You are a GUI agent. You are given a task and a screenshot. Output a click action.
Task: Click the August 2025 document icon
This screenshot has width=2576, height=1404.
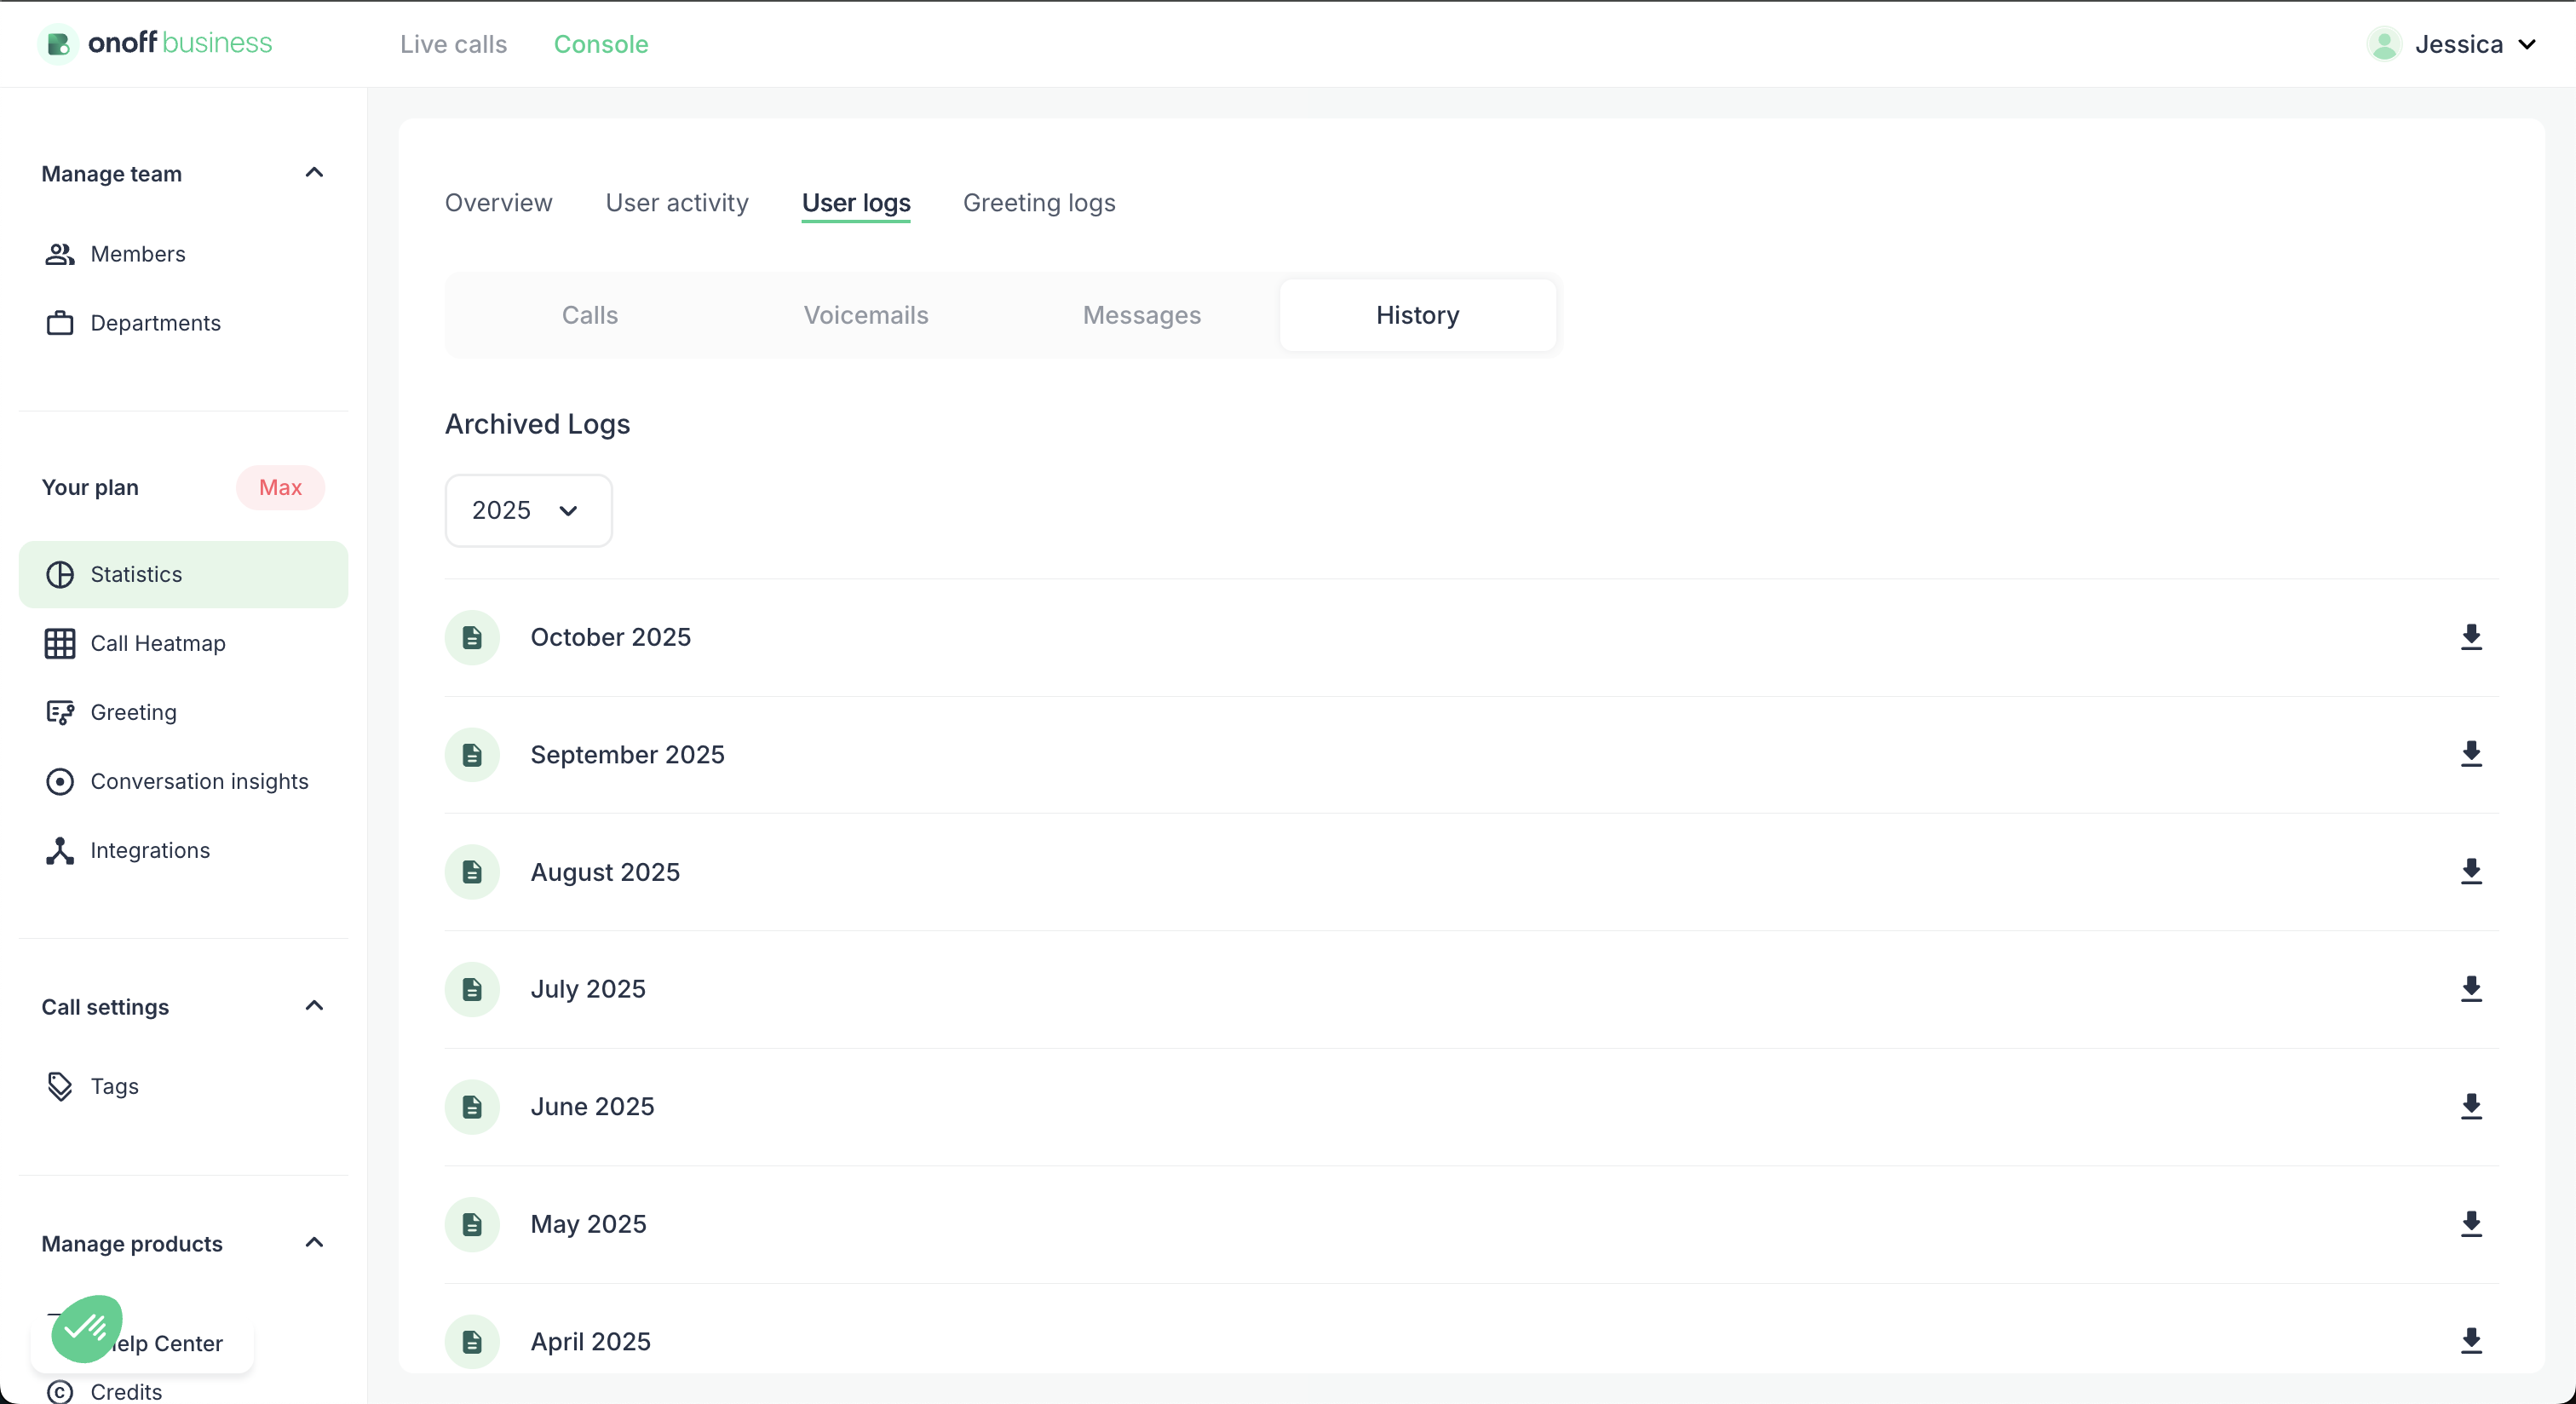(x=472, y=871)
